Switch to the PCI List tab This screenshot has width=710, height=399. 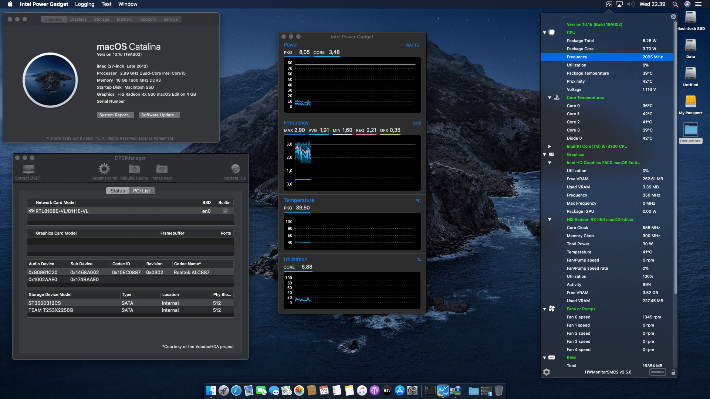point(142,191)
